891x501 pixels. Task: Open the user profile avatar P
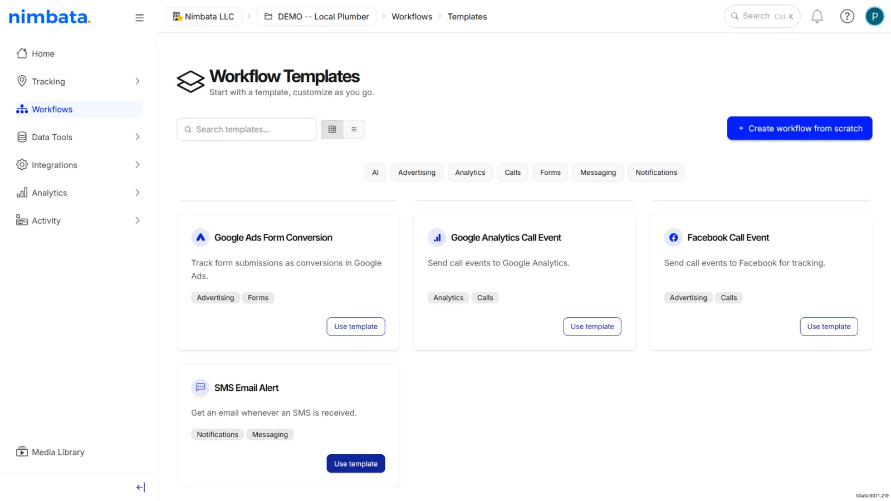[x=874, y=17]
